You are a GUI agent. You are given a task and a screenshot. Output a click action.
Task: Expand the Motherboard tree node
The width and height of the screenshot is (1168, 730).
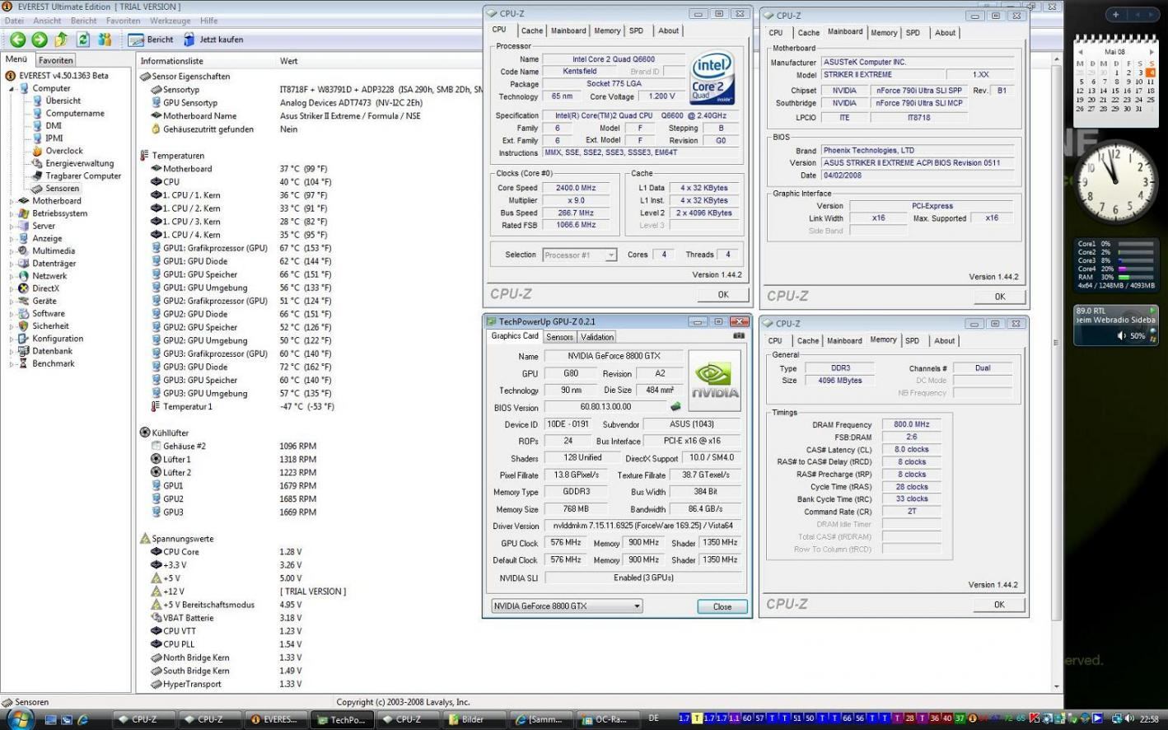12,201
